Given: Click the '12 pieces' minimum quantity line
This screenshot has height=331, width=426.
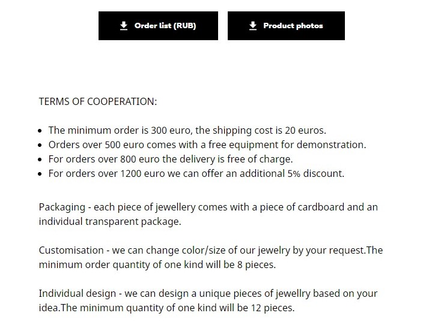Looking at the screenshot, I should coord(166,308).
